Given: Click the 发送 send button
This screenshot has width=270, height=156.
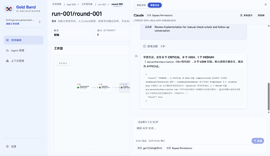Looking at the screenshot, I should click(x=258, y=141).
